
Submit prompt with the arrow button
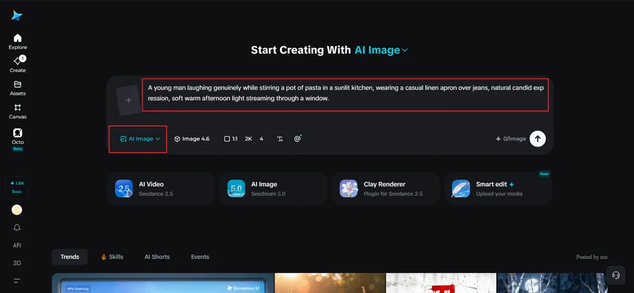537,138
